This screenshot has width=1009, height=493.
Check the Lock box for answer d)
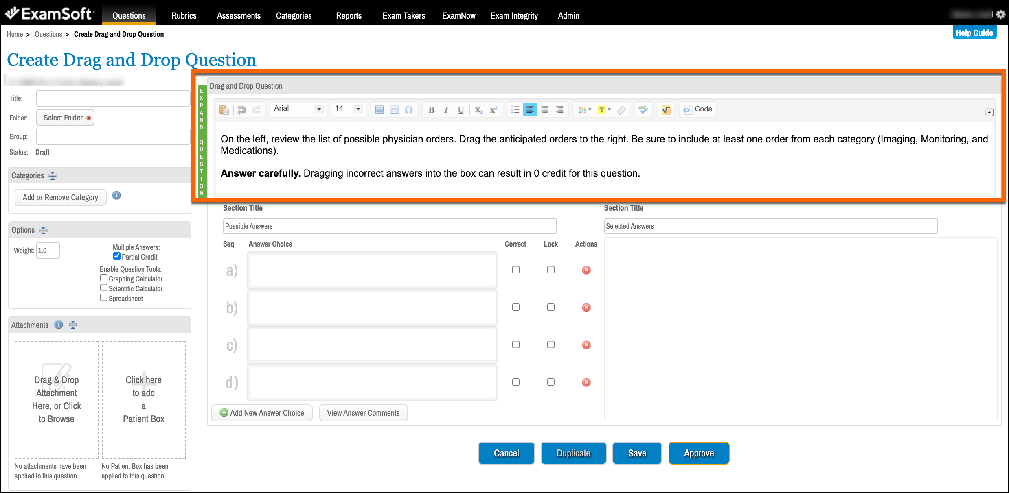pyautogui.click(x=551, y=382)
